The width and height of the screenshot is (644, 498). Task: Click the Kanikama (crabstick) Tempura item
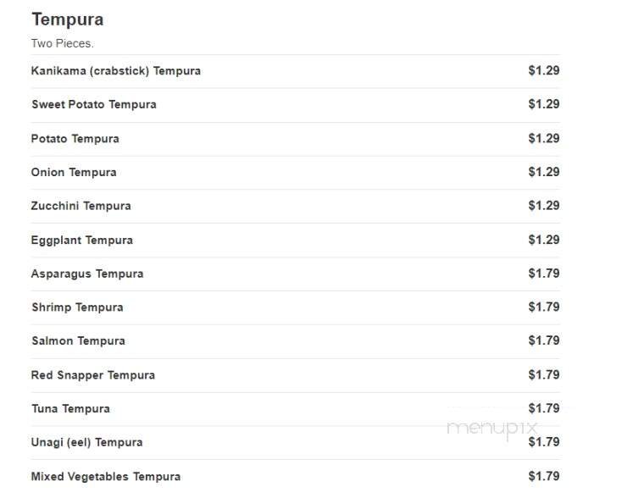[116, 71]
